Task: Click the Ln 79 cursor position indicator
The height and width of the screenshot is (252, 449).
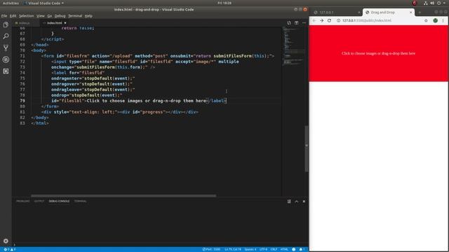Action: (233, 249)
